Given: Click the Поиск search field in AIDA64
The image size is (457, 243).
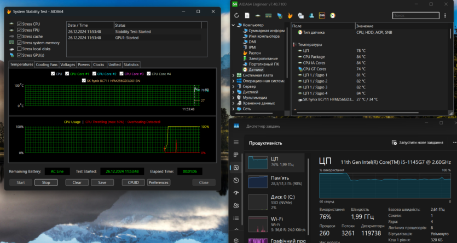Looking at the screenshot, I should tap(416, 15).
